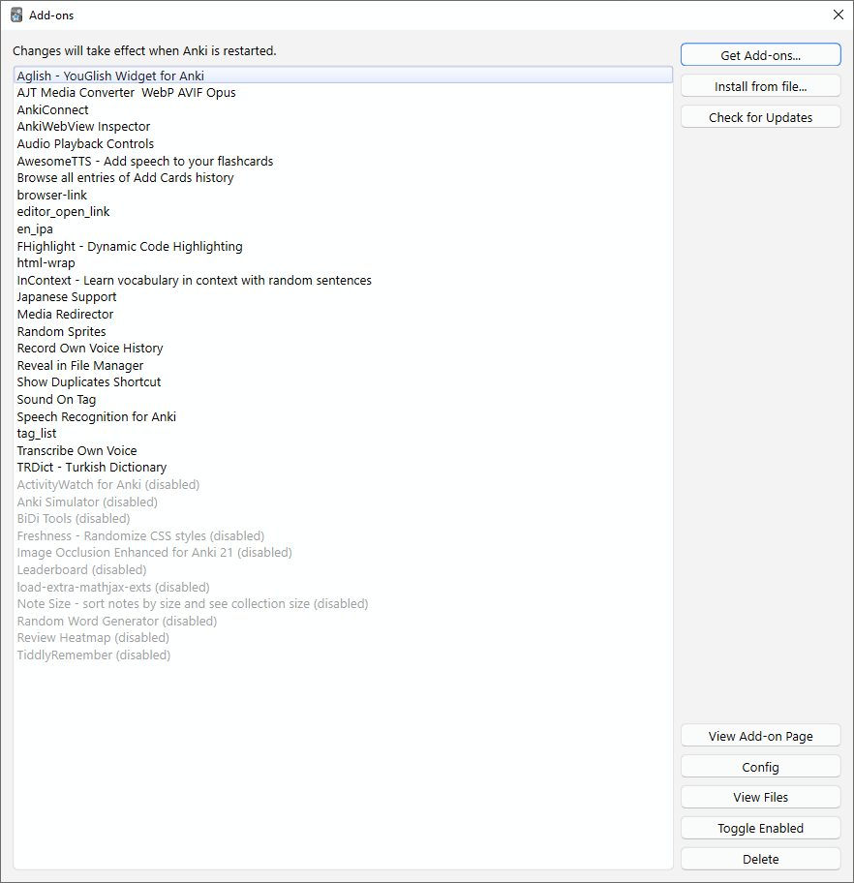The image size is (854, 883).
Task: Select Speech Recognition for Anki
Action: (343, 416)
